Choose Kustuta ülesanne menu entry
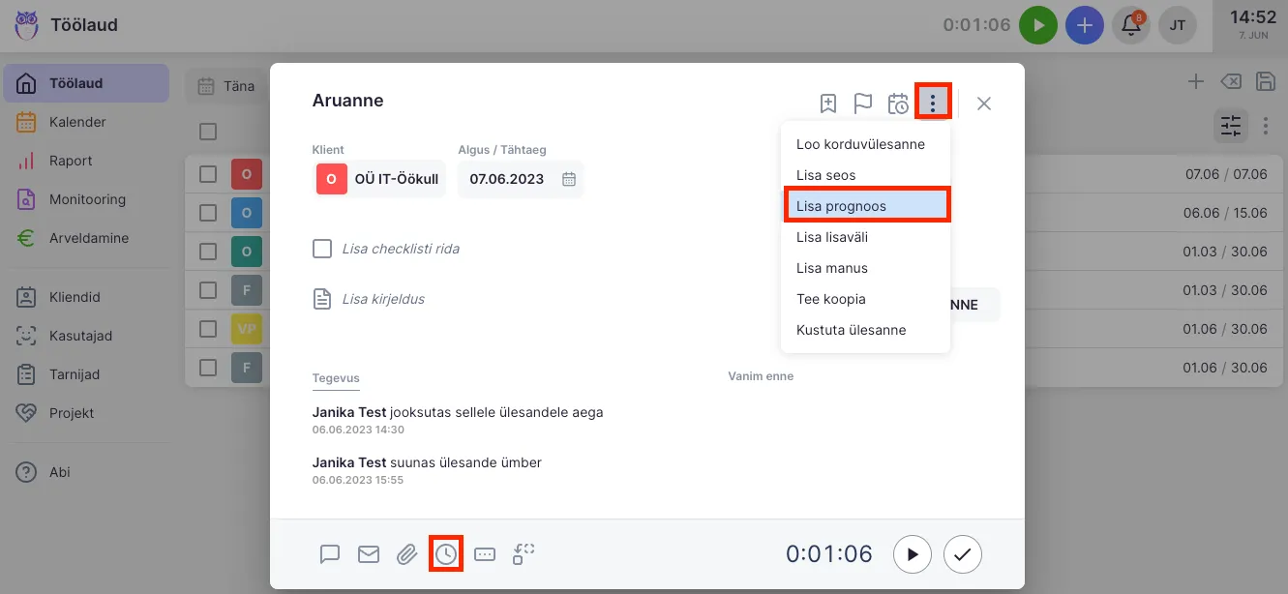The image size is (1288, 594). coord(851,330)
